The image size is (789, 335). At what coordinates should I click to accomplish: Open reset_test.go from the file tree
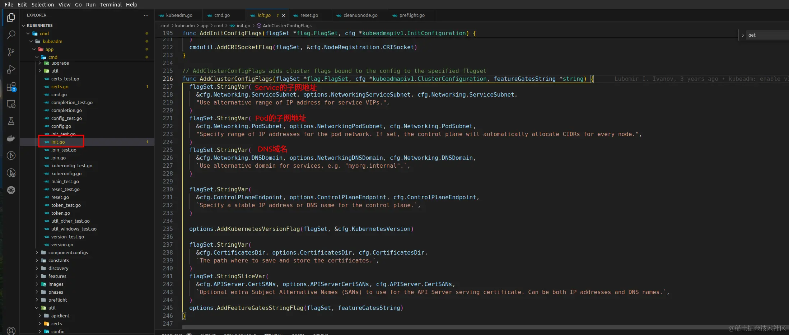tap(87, 189)
